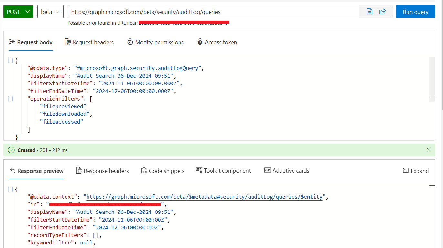Click the Created - 201 - 212 ms status text

[43, 150]
